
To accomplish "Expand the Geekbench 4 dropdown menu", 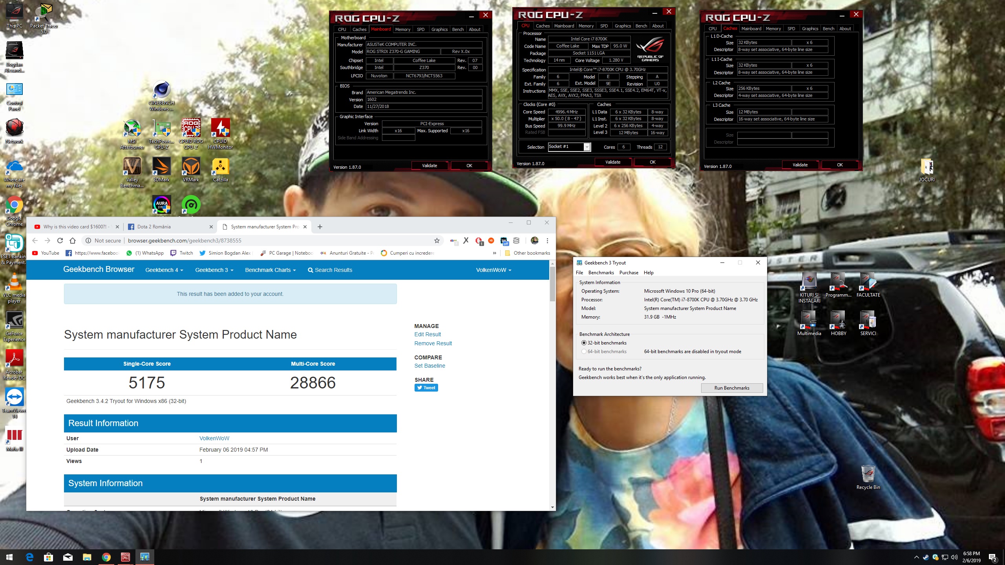I will 164,270.
